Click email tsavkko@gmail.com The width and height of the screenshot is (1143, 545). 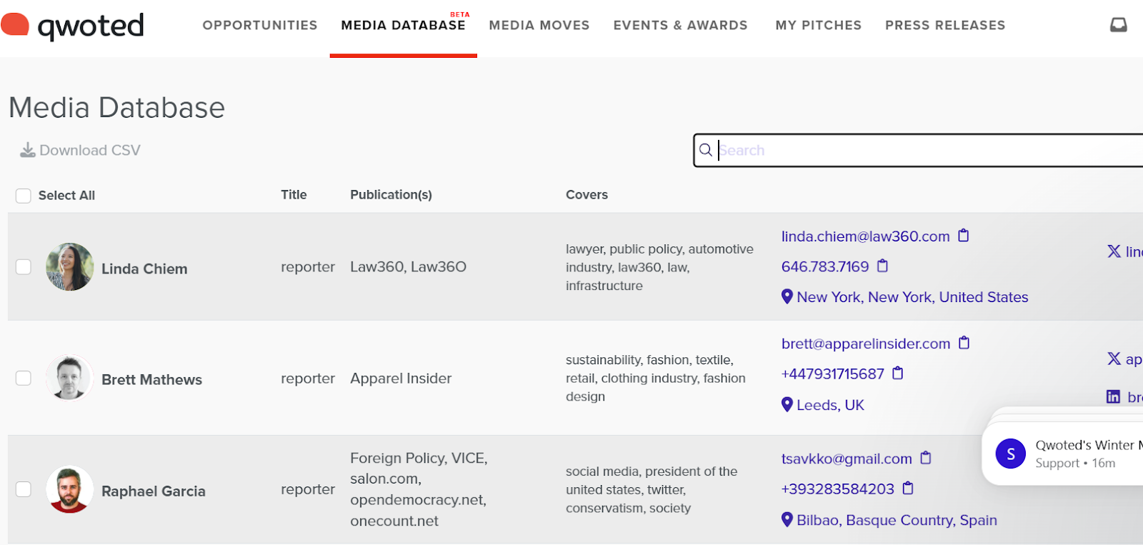(x=847, y=459)
